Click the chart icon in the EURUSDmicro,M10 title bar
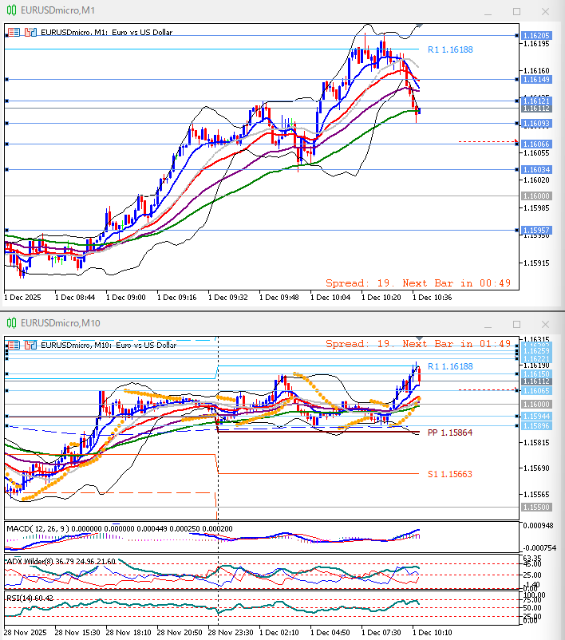 coord(12,322)
